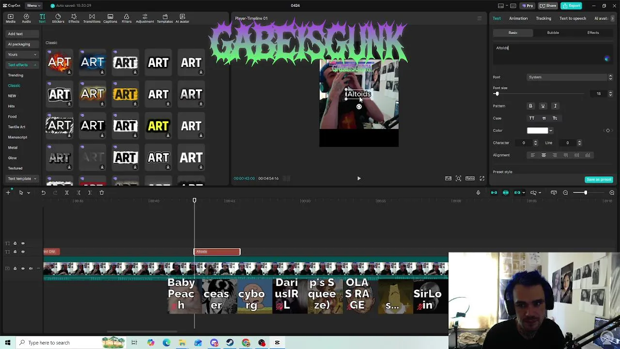The width and height of the screenshot is (620, 349).
Task: Apply bold text pattern
Action: (x=530, y=106)
